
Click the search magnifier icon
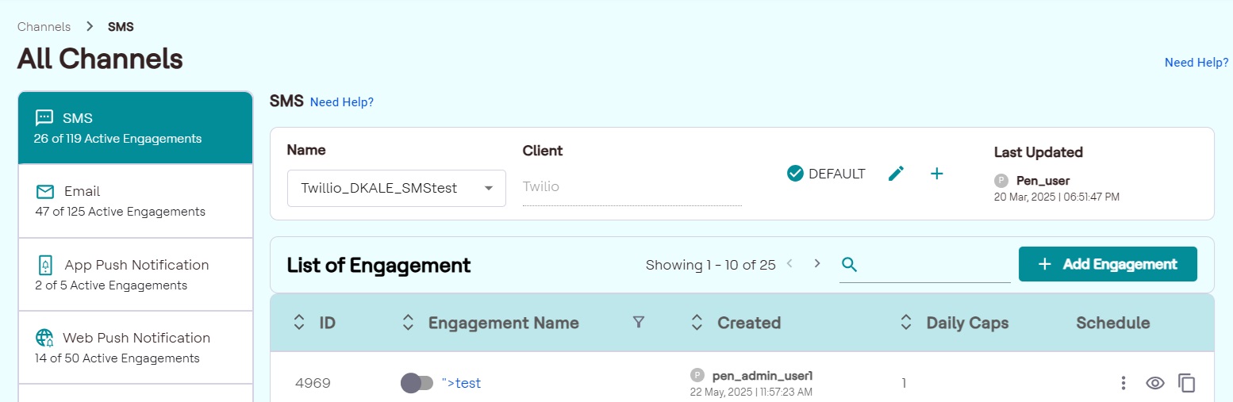click(x=849, y=264)
